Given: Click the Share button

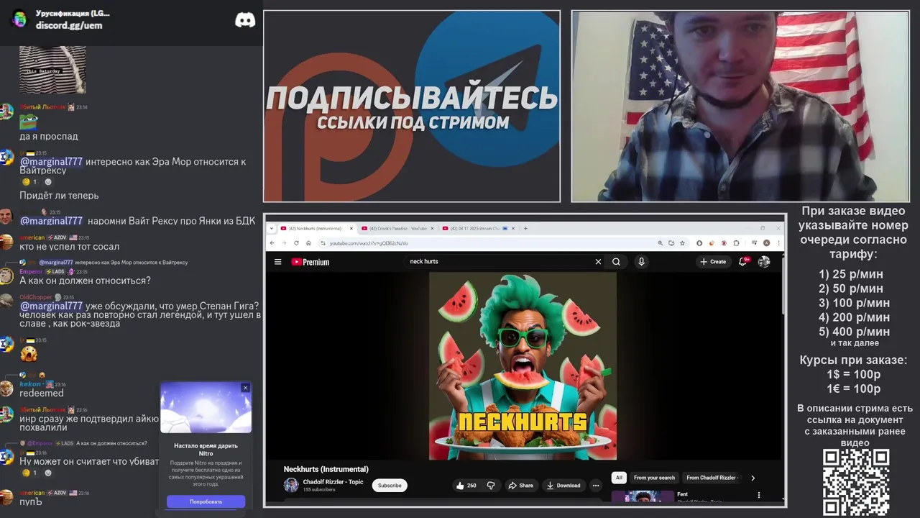Looking at the screenshot, I should (x=520, y=486).
